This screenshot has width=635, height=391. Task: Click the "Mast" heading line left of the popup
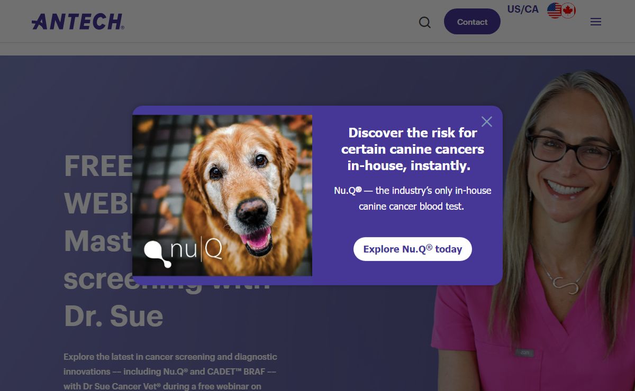pyautogui.click(x=98, y=241)
